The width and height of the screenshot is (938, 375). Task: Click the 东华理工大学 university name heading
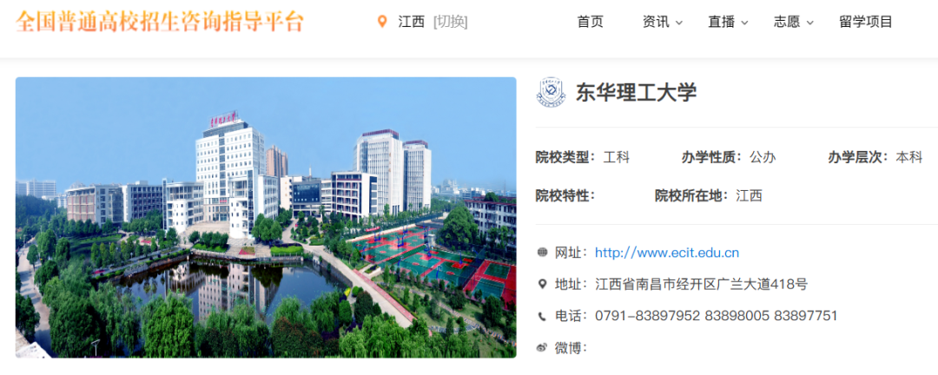click(x=637, y=93)
